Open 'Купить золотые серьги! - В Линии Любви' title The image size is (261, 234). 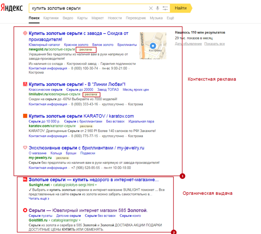pos(77,84)
